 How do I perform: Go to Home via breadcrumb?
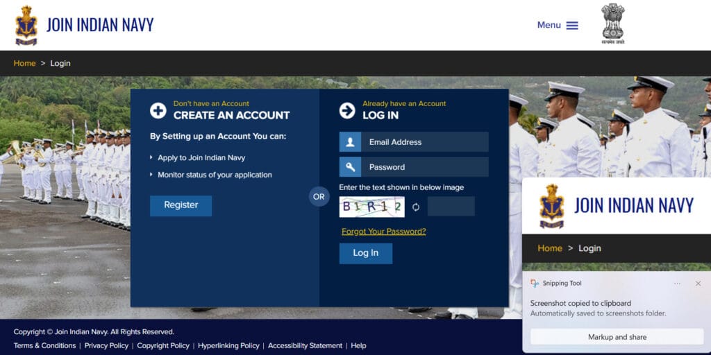24,63
